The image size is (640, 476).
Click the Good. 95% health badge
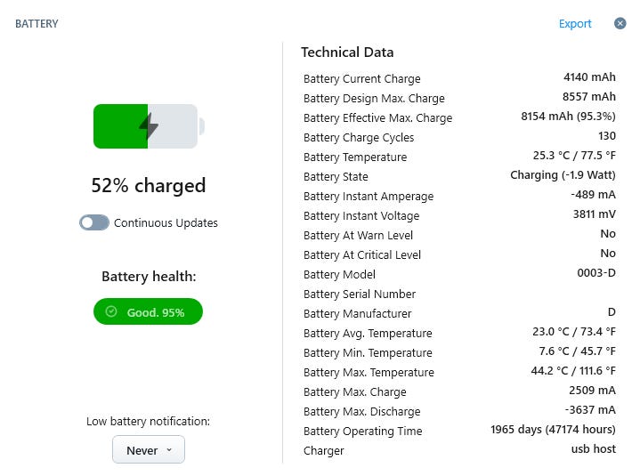tap(149, 311)
